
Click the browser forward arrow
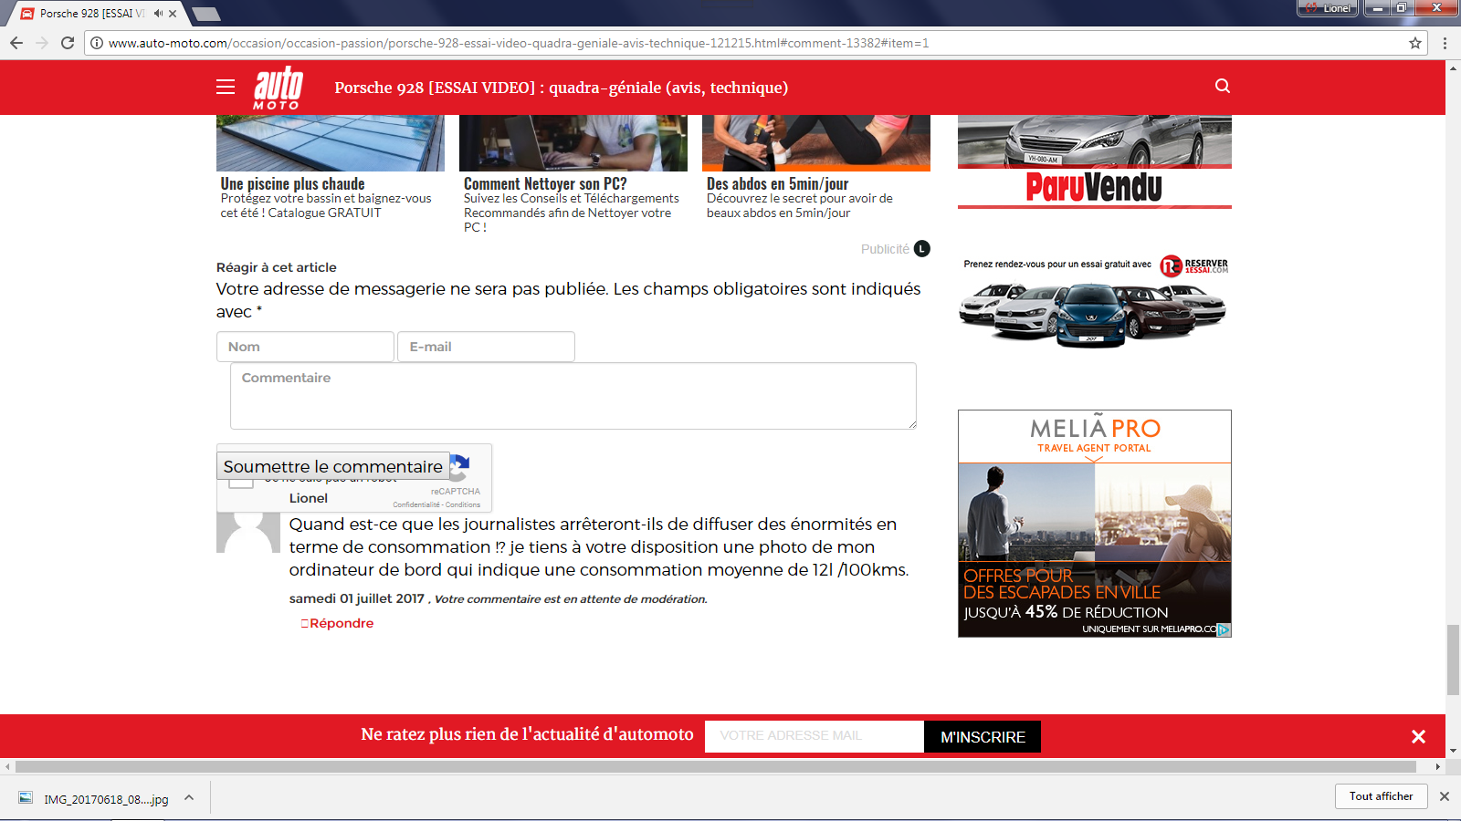click(42, 43)
